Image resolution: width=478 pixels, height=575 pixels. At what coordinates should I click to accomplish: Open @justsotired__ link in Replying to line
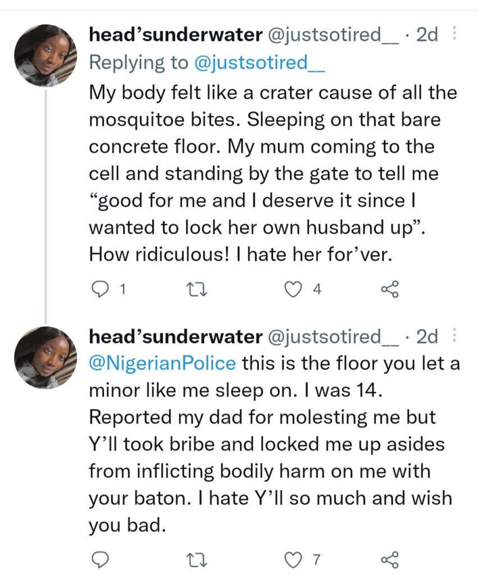click(260, 62)
